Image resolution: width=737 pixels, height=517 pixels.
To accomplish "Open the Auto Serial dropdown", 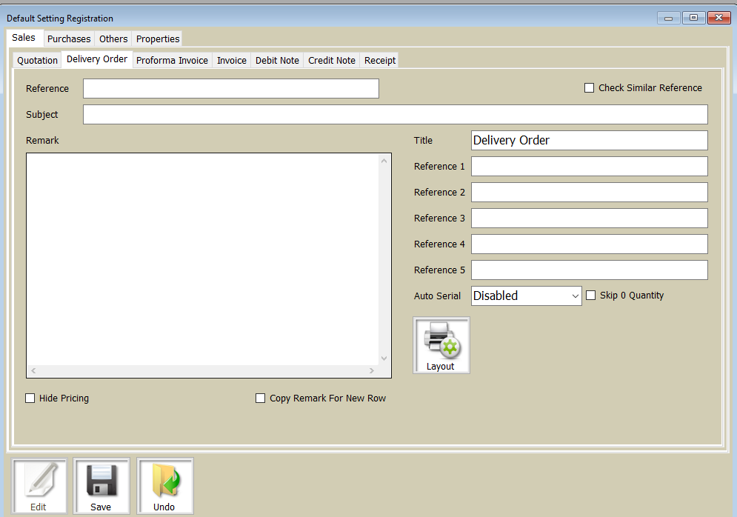I will click(527, 296).
